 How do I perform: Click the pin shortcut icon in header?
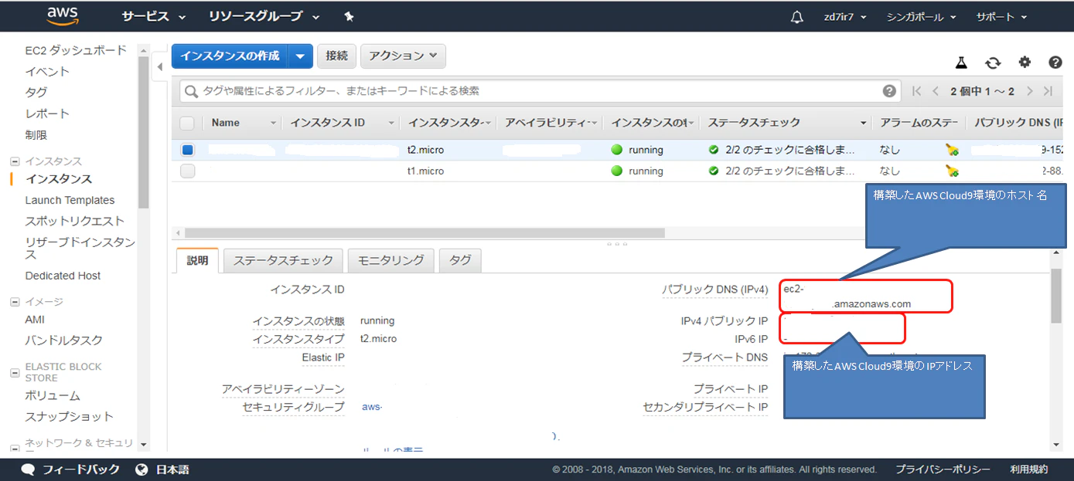click(x=349, y=16)
